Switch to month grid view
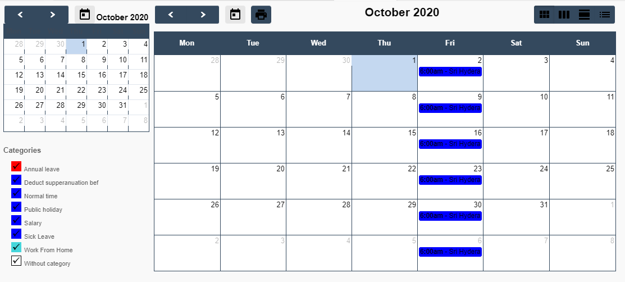 tap(544, 15)
